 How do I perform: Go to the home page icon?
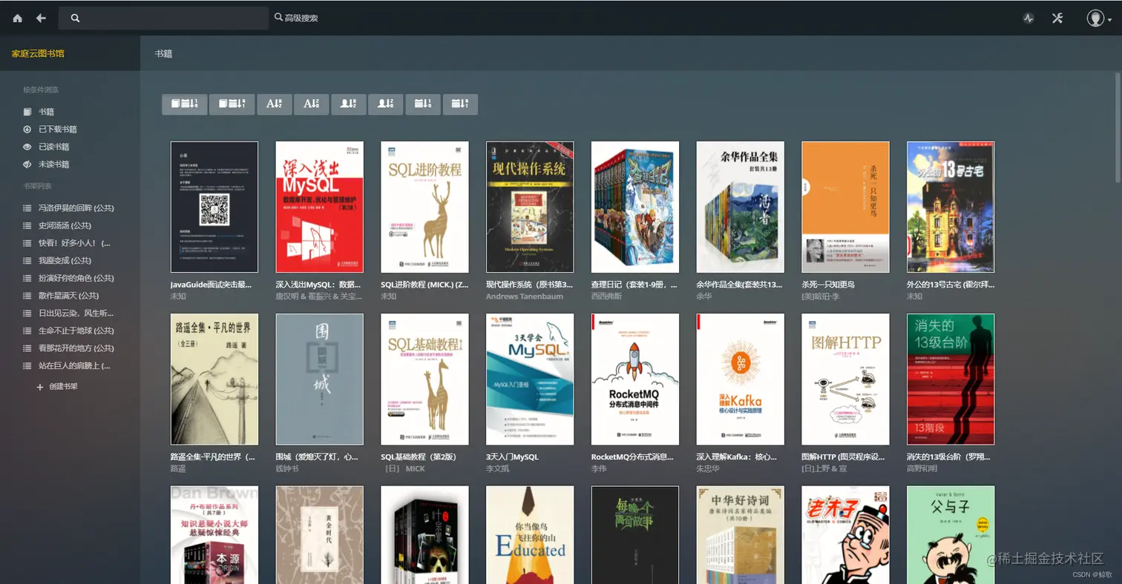coord(18,18)
